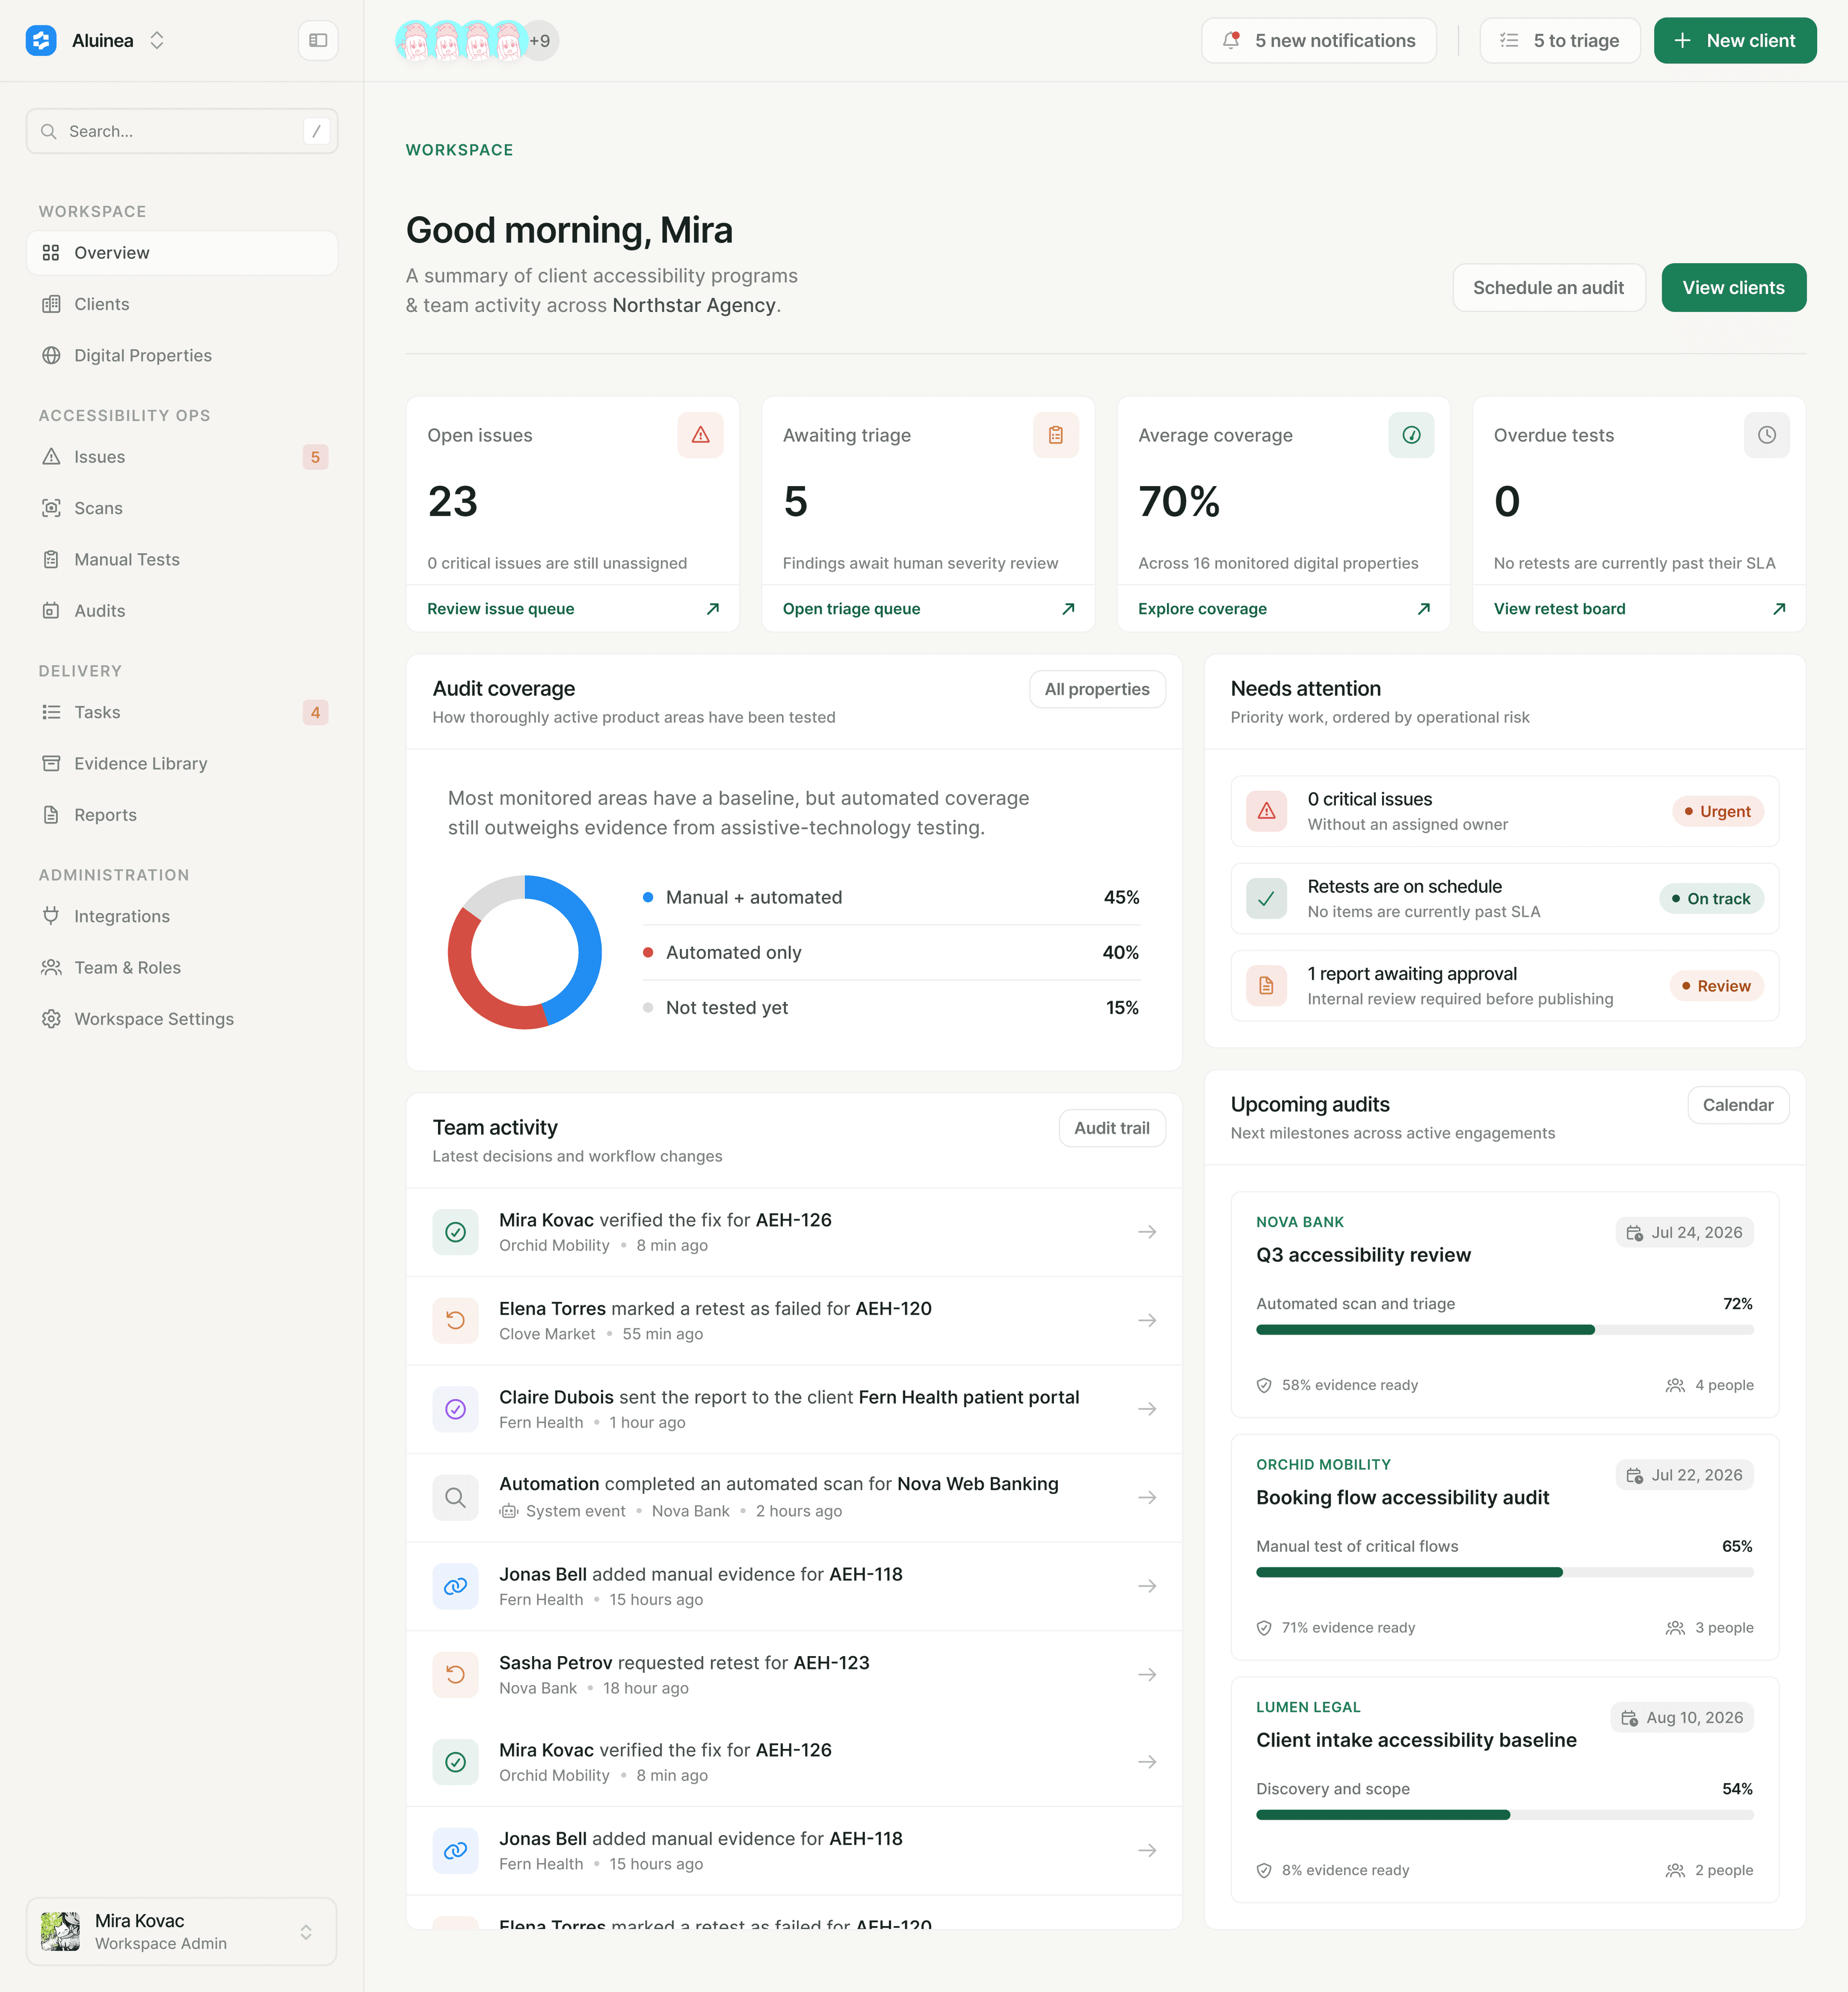Open Digital Properties page

pyautogui.click(x=181, y=355)
